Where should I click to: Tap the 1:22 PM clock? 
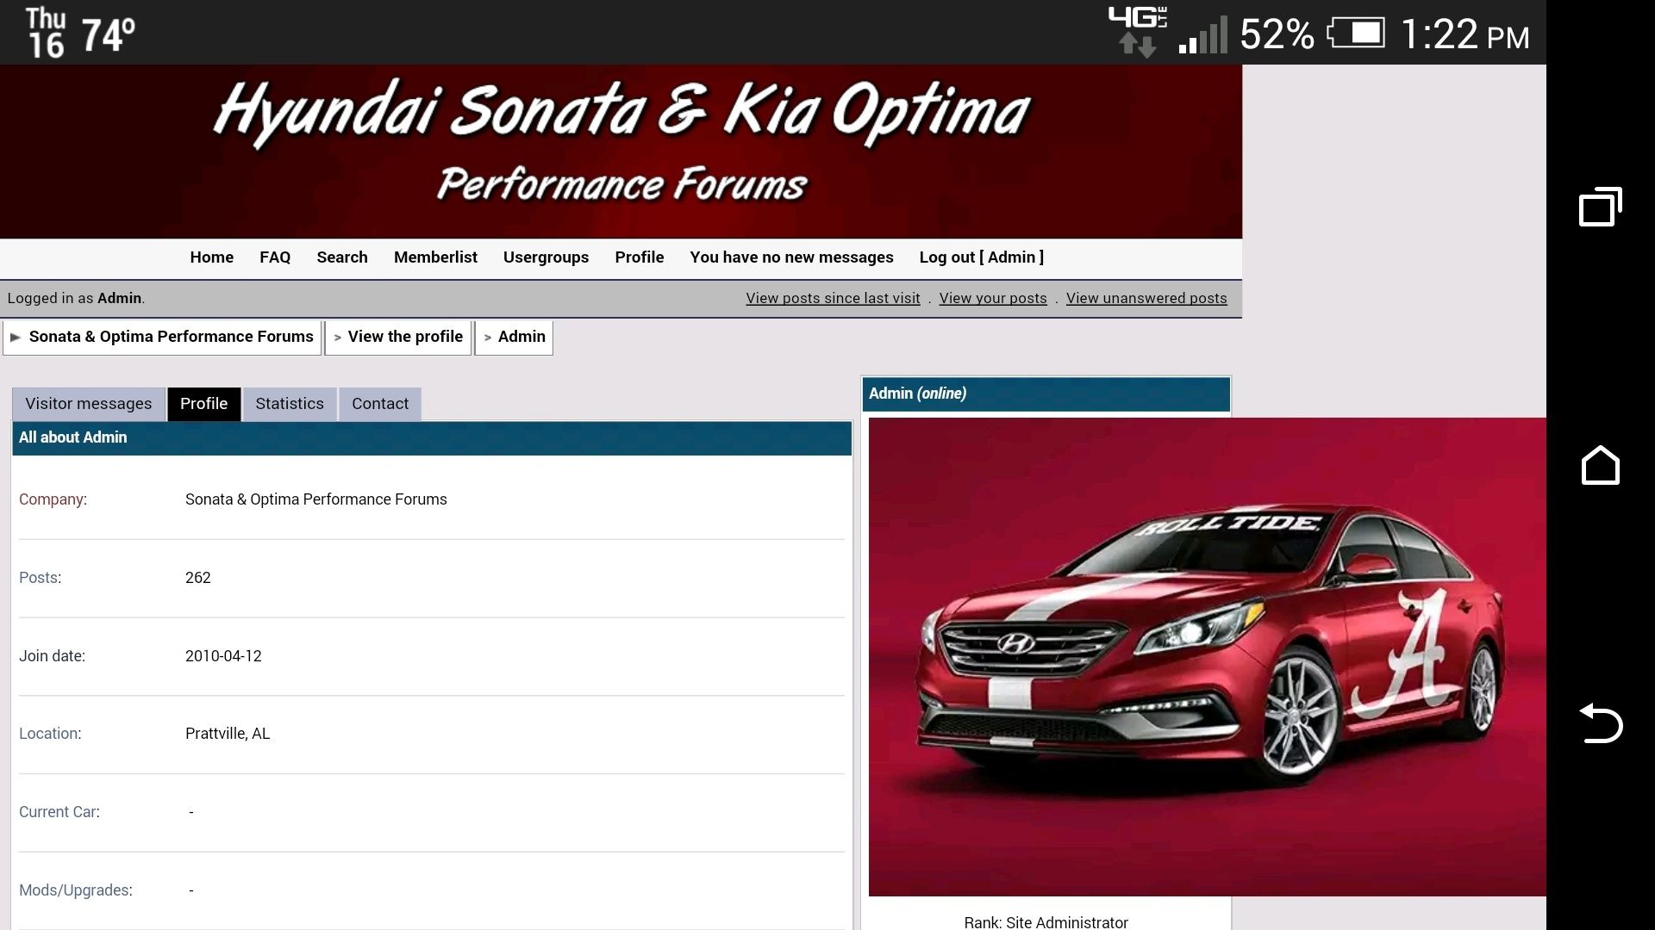(x=1465, y=34)
